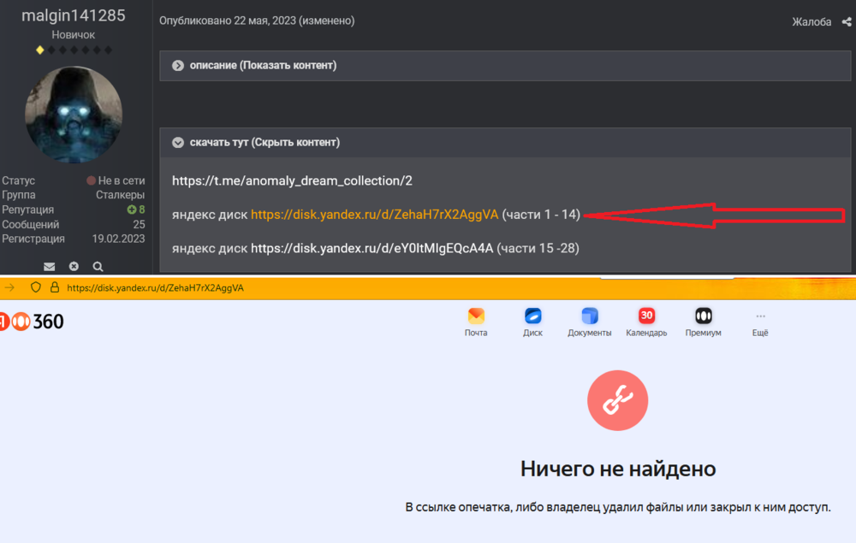Click the browser address bar URL
This screenshot has height=543, width=856.
156,288
